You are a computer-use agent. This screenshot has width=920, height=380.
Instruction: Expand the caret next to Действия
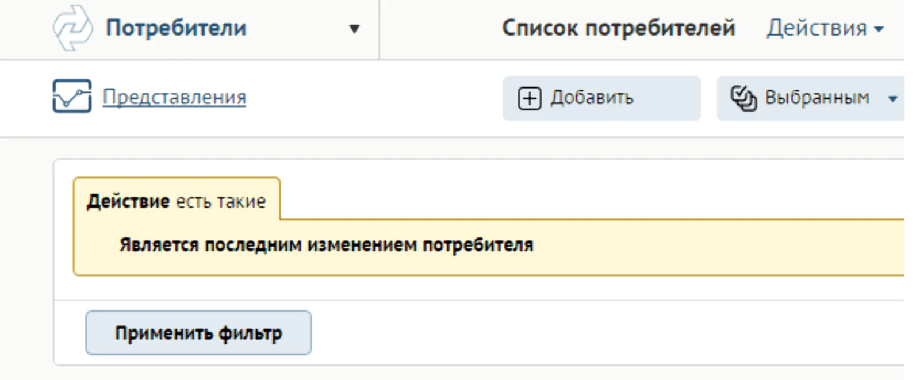click(x=879, y=29)
